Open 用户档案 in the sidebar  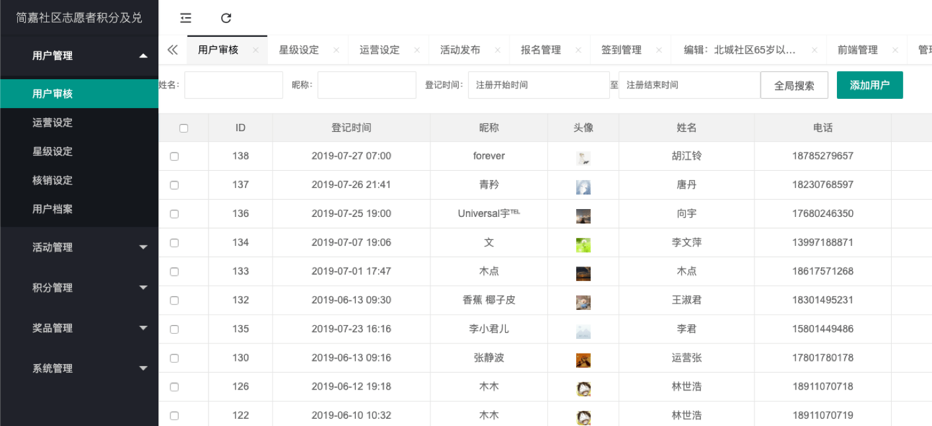(x=53, y=209)
